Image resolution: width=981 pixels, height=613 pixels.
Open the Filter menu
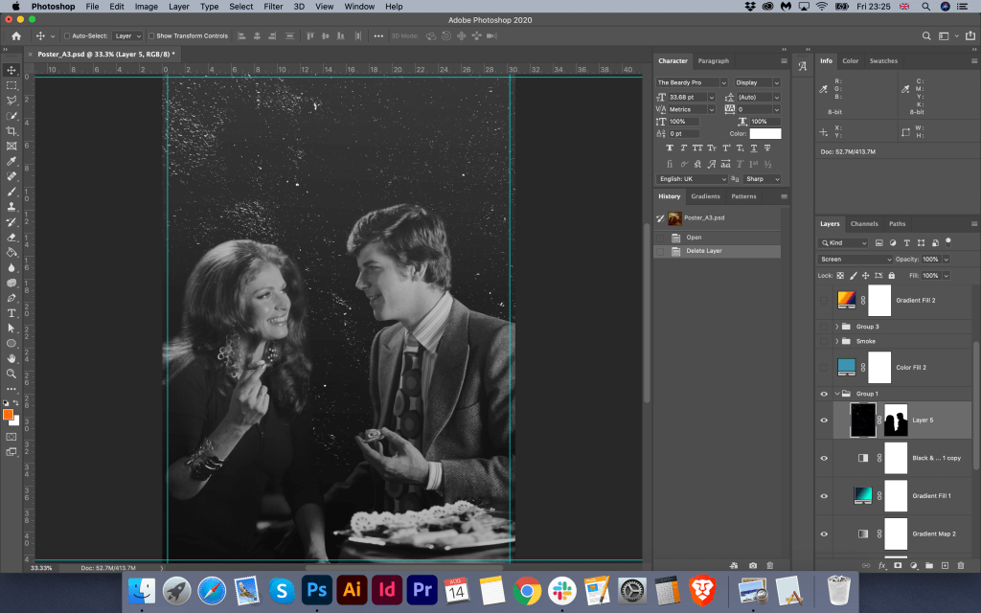tap(273, 7)
